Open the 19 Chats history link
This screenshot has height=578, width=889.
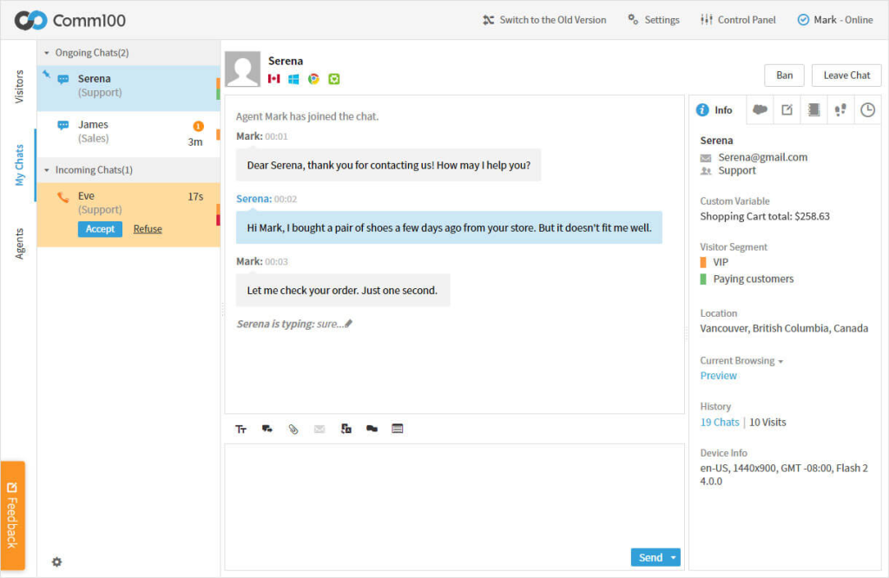720,423
